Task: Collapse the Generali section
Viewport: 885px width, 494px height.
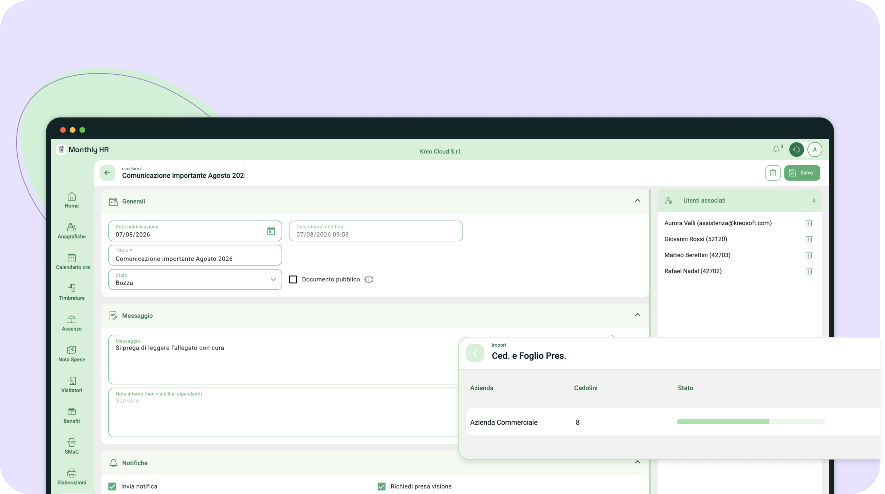Action: (x=637, y=201)
